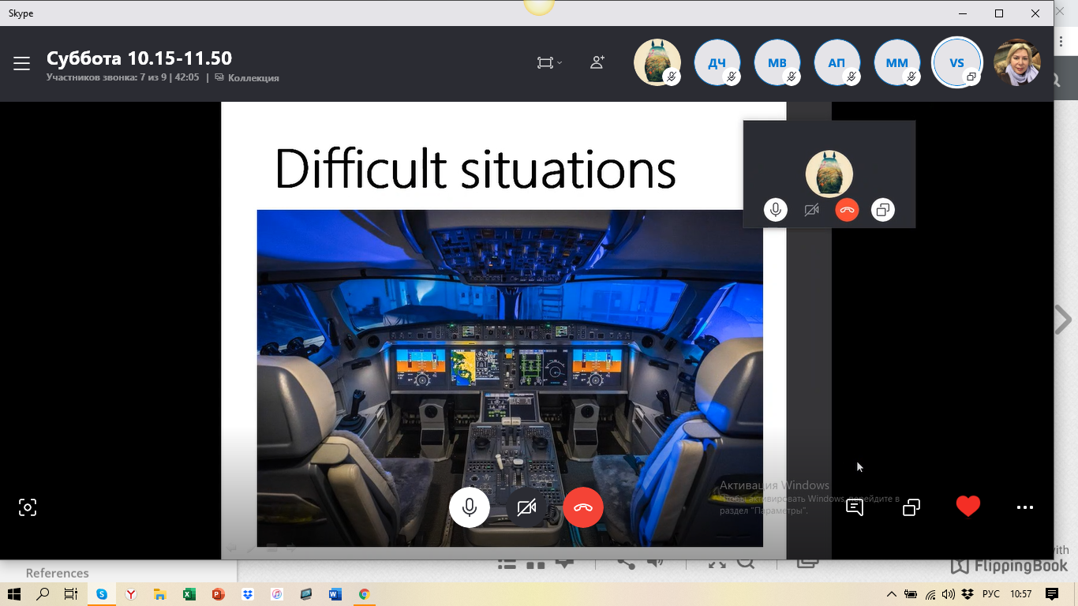End the call with red hang-up button

(x=583, y=507)
